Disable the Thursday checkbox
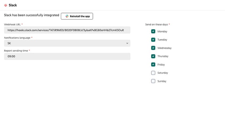The height and width of the screenshot is (131, 225). pos(153,56)
